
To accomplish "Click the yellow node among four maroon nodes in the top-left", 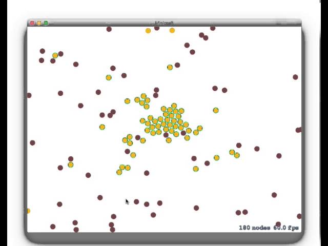I will point(55,55).
